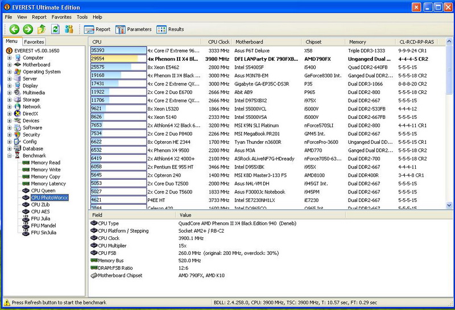Sort by the CPU Clock column header

[x=217, y=42]
